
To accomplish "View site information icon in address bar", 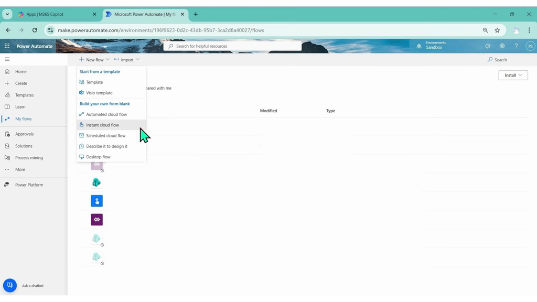I will tap(50, 30).
